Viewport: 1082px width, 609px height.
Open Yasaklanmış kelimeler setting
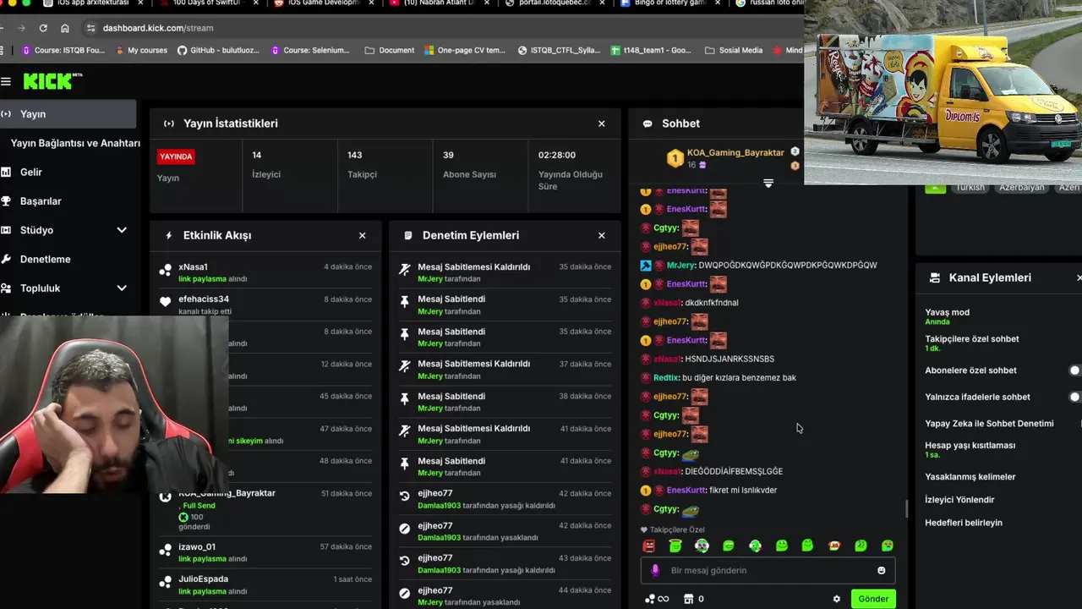[970, 476]
